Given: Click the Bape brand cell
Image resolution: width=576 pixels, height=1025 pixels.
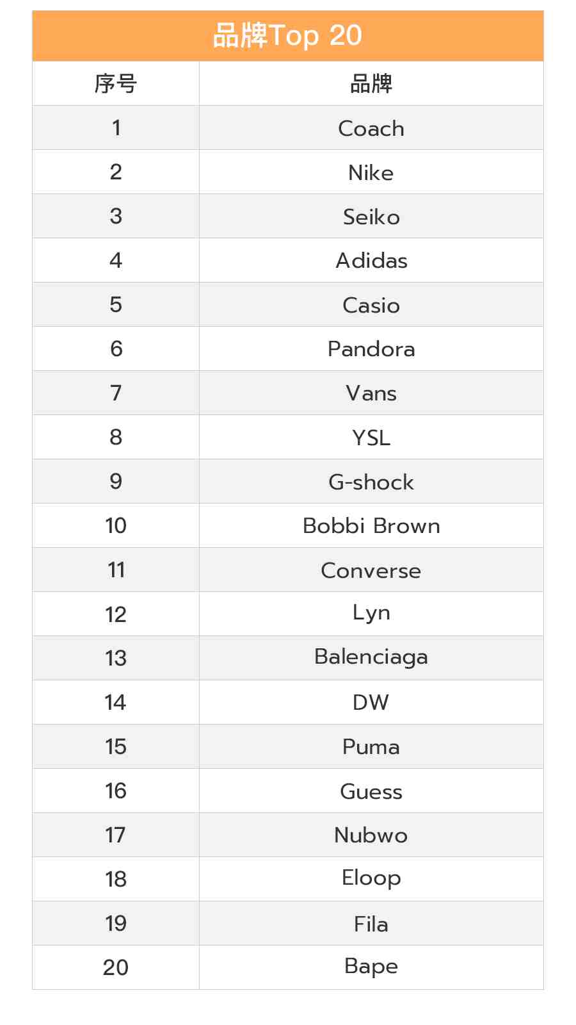Looking at the screenshot, I should pos(371,968).
